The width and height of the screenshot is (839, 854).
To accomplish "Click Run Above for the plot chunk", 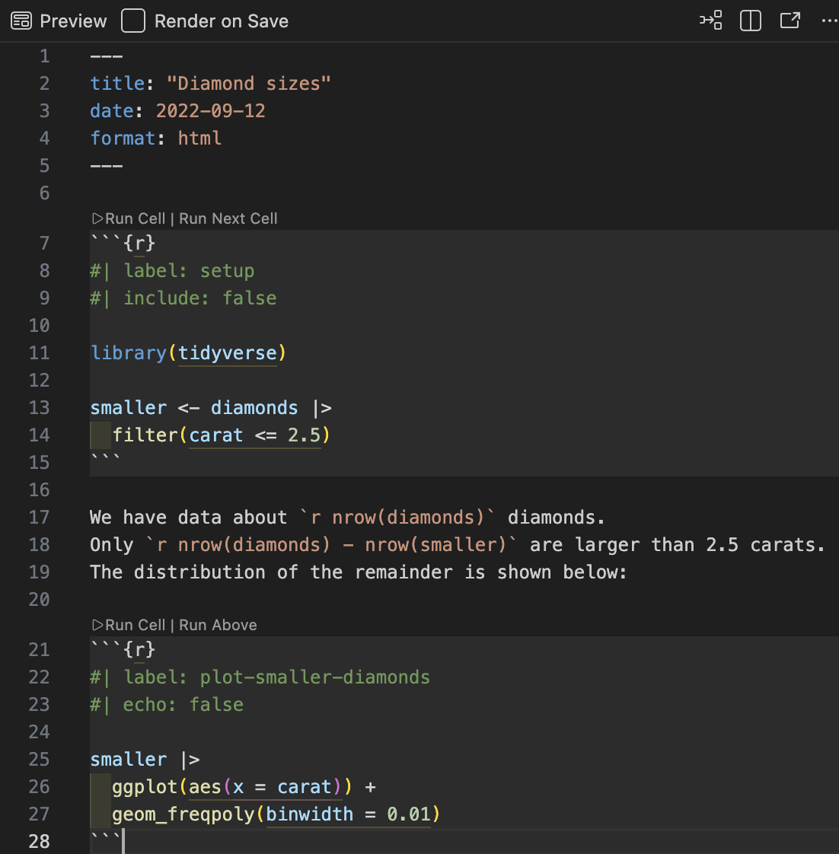I will tap(218, 625).
